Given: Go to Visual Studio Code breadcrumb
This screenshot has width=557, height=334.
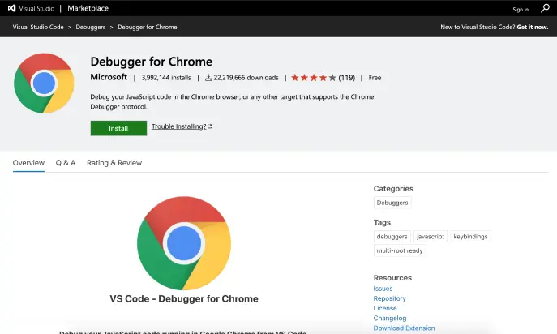Looking at the screenshot, I should pyautogui.click(x=38, y=27).
